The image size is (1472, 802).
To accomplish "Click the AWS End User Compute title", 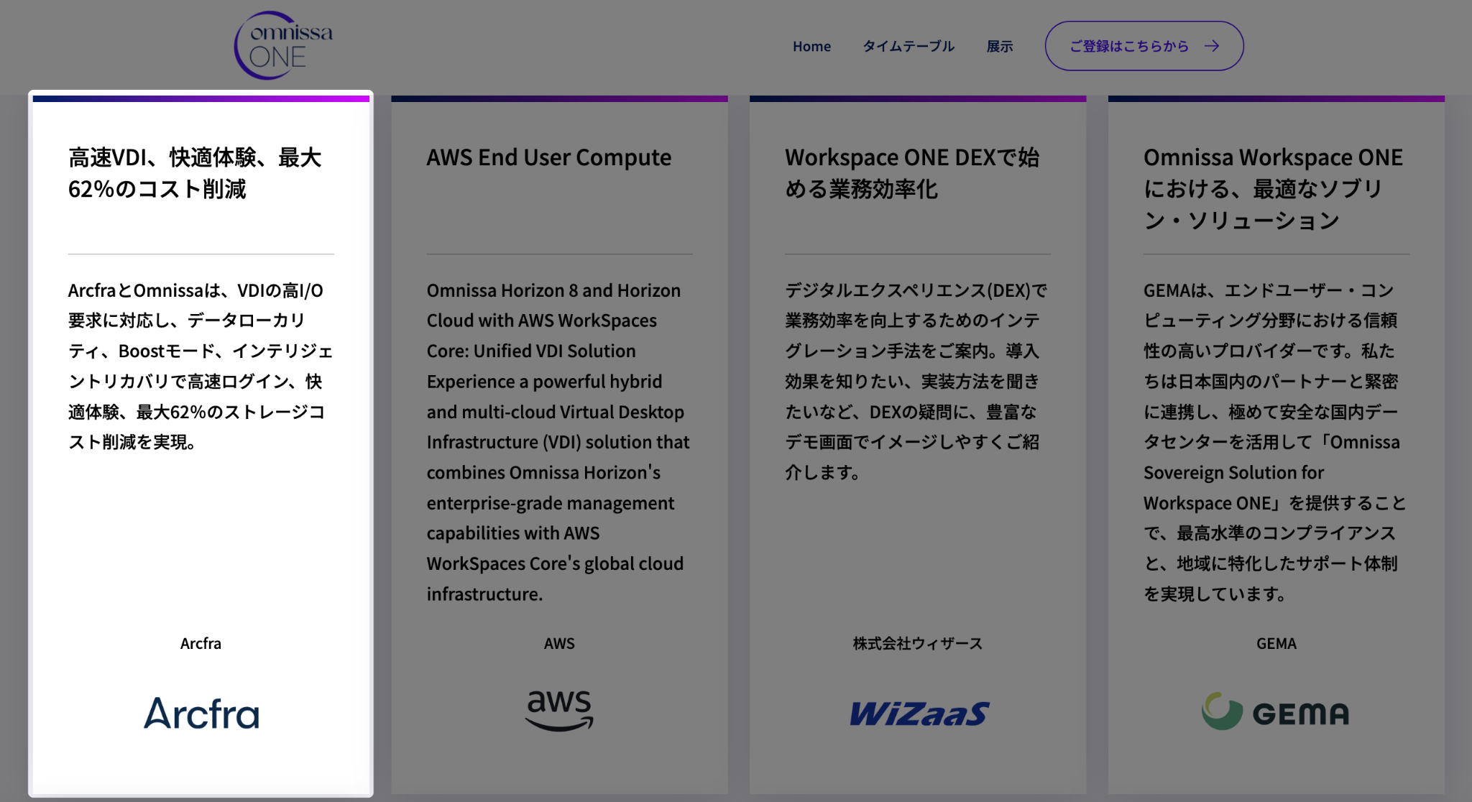I will 549,157.
